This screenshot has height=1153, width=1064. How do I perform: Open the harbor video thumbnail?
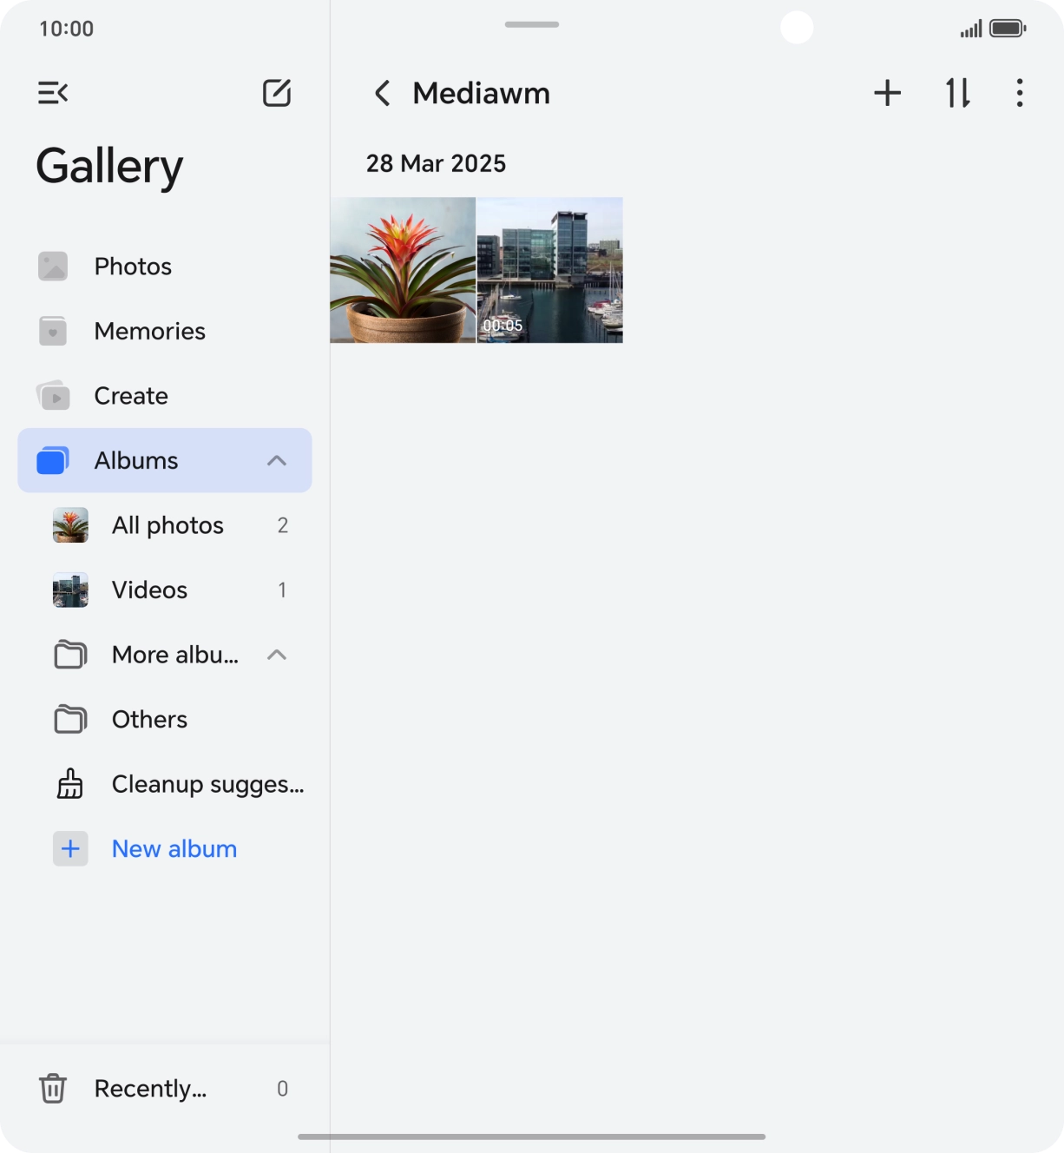[550, 270]
